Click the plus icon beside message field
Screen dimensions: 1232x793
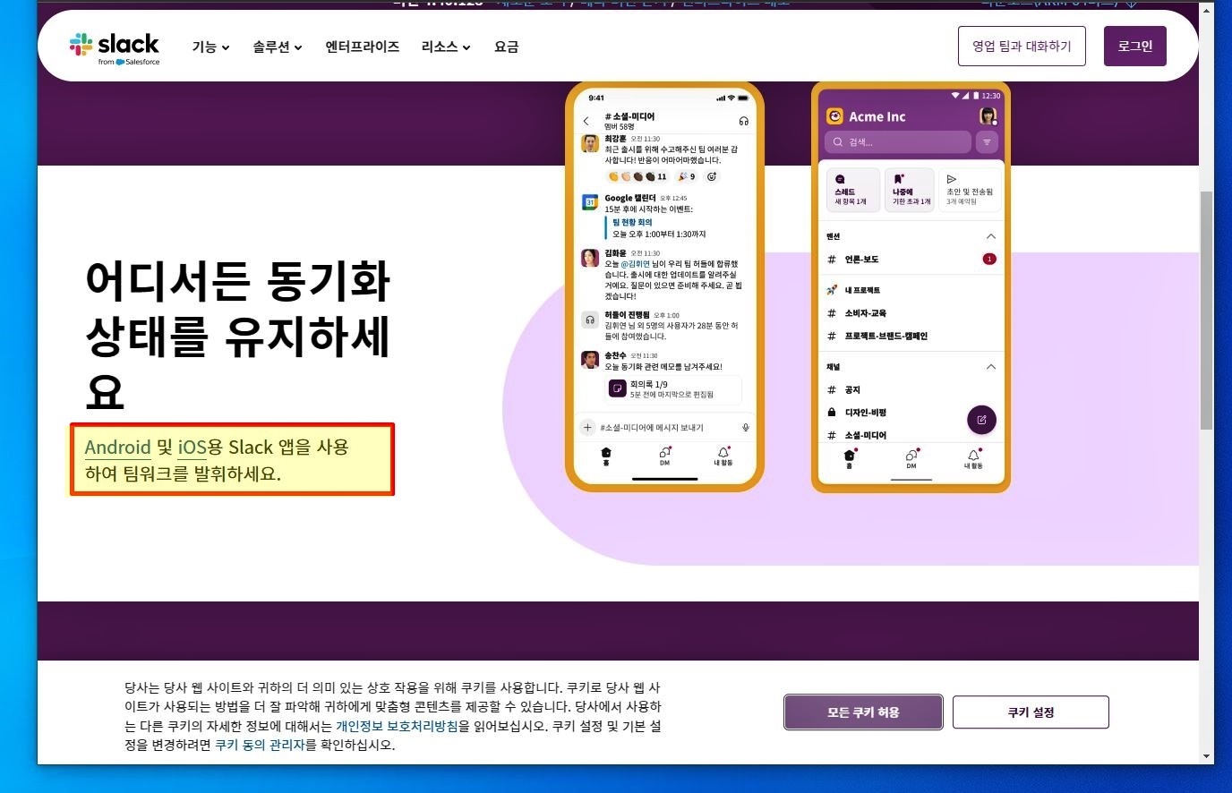[587, 428]
